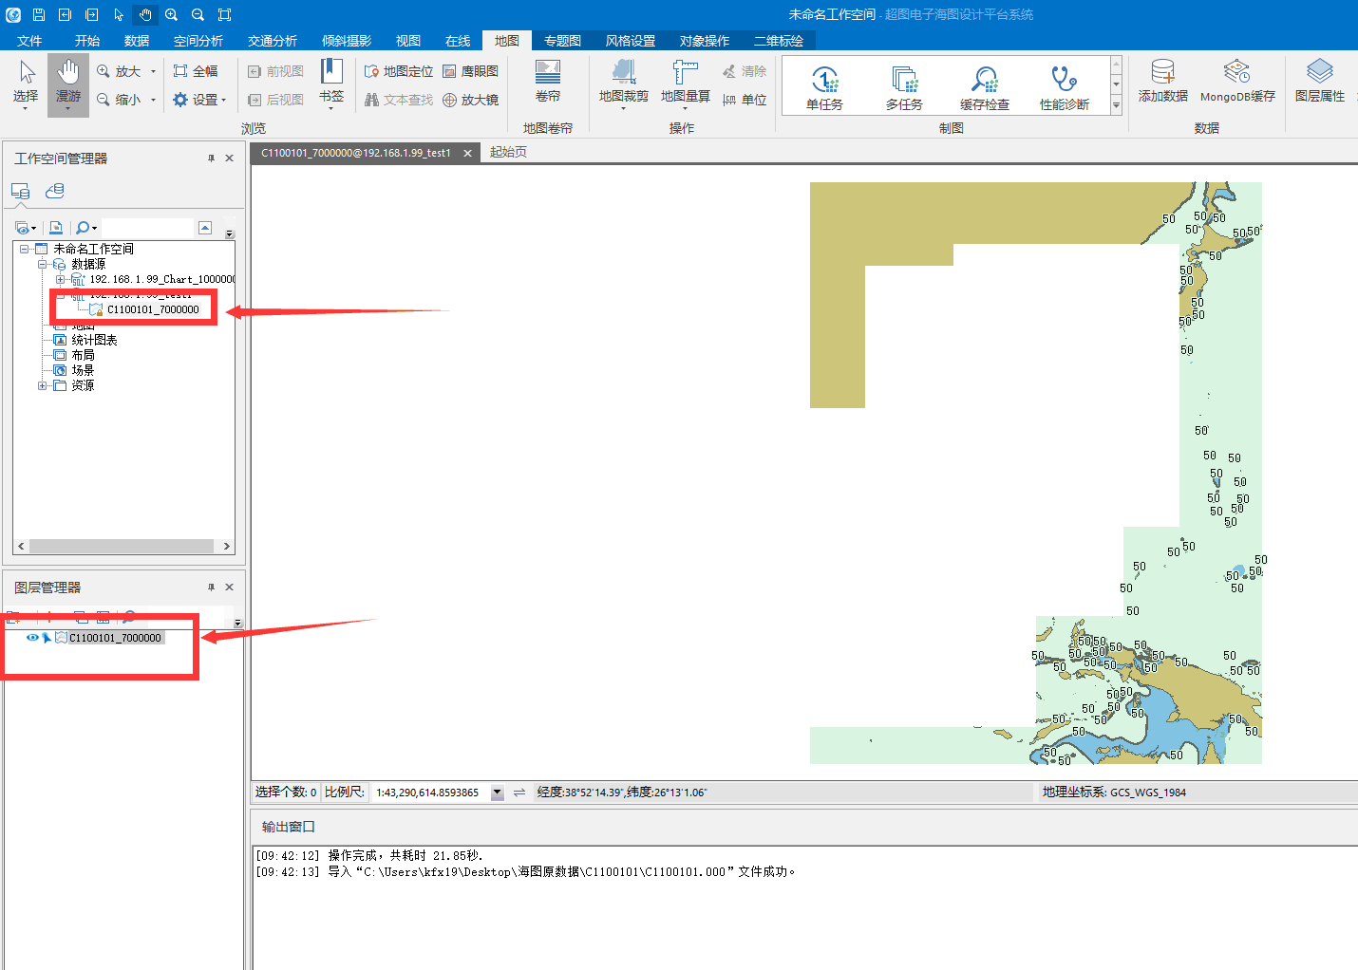Click the save icon in title bar

pos(39,14)
